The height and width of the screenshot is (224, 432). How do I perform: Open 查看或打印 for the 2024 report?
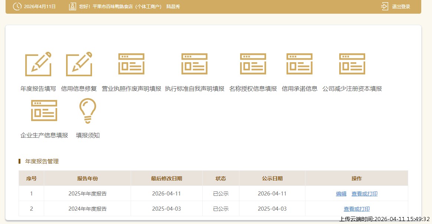tap(357, 209)
